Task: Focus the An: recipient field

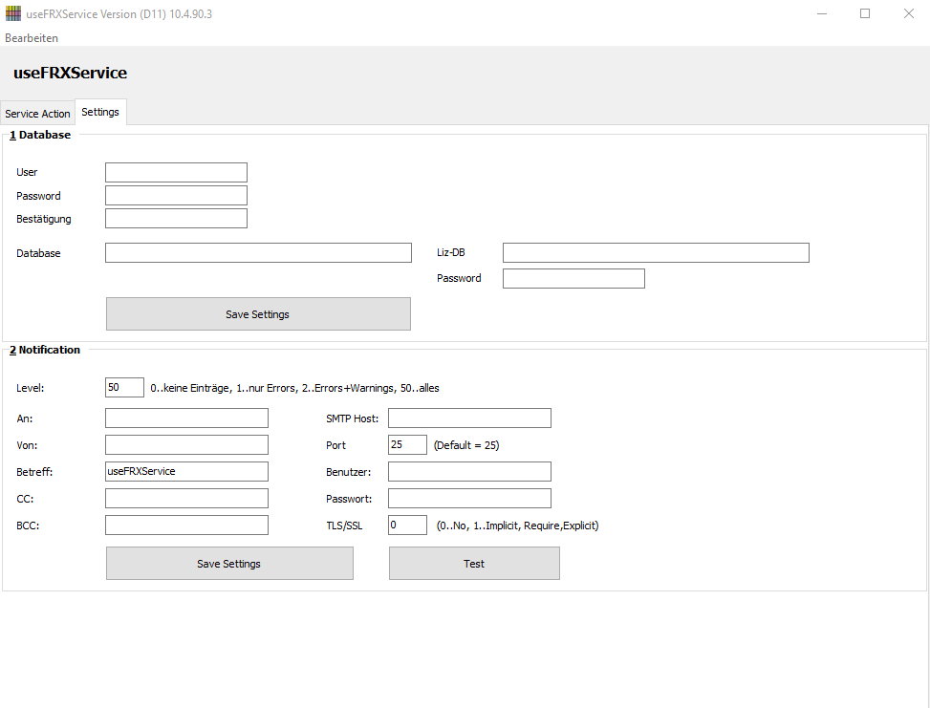Action: pyautogui.click(x=186, y=418)
